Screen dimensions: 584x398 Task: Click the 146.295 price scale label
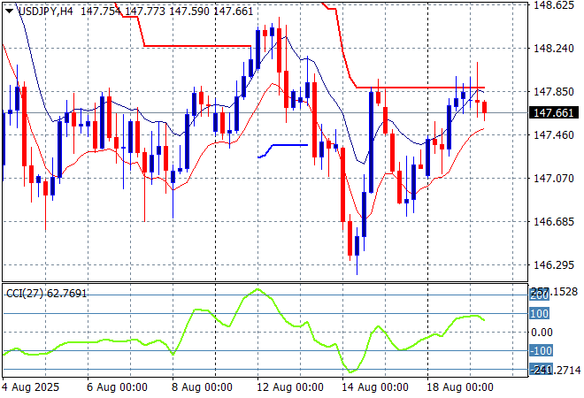pos(554,264)
